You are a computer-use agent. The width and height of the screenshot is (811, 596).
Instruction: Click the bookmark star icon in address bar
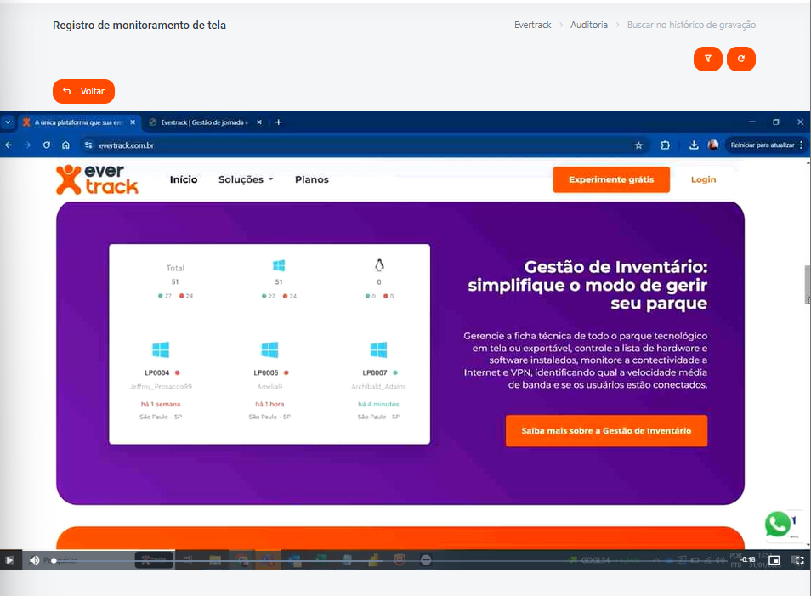(638, 145)
